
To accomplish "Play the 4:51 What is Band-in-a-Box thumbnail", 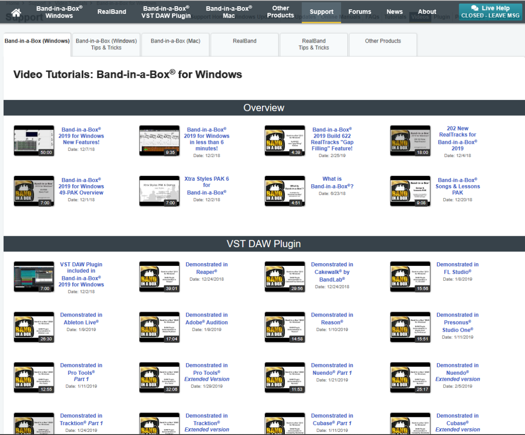I will coord(285,191).
